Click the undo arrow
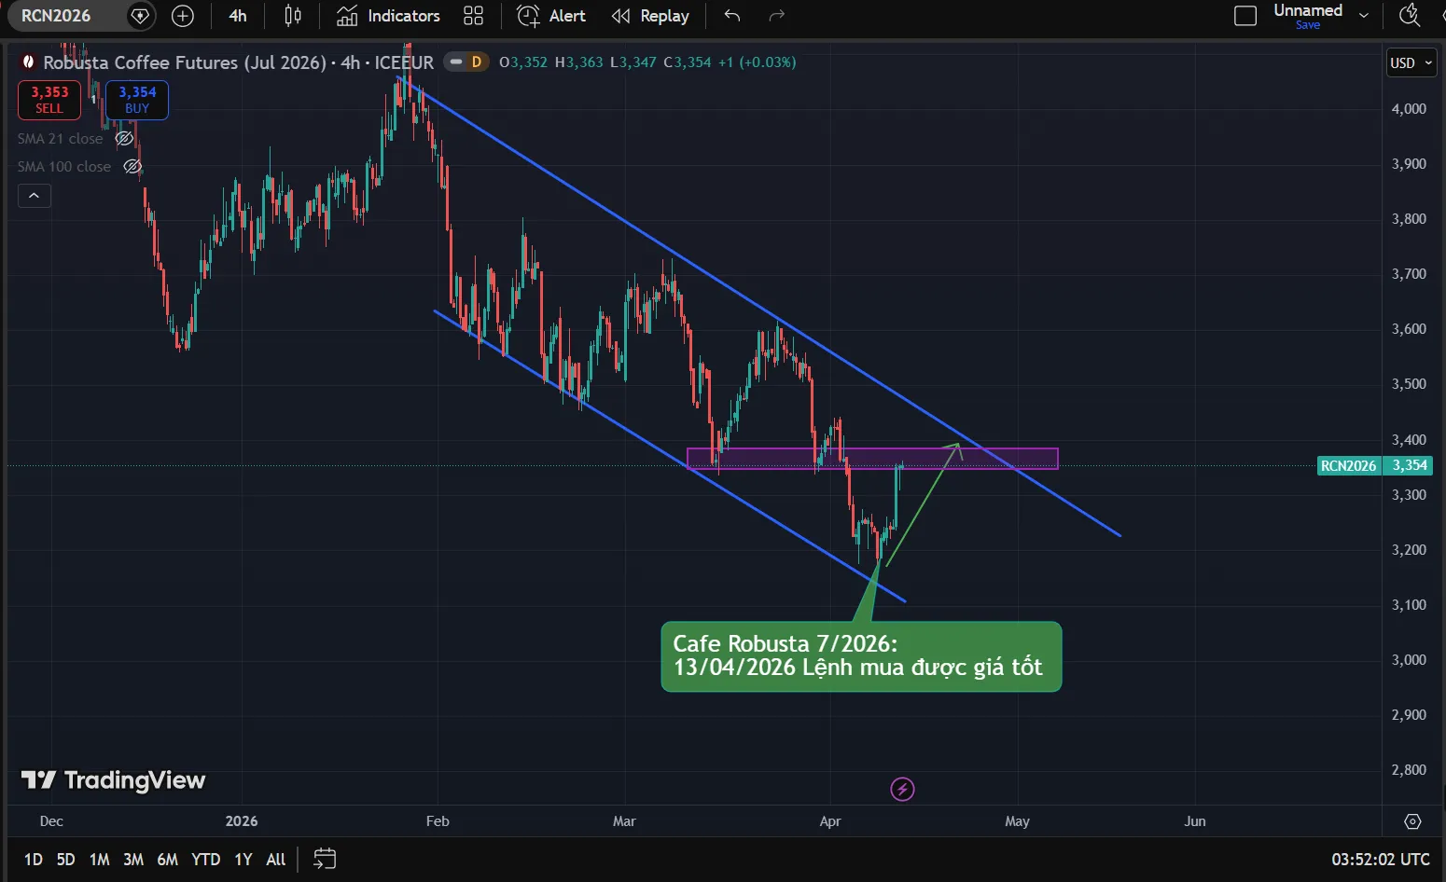1446x882 pixels. pos(732,16)
